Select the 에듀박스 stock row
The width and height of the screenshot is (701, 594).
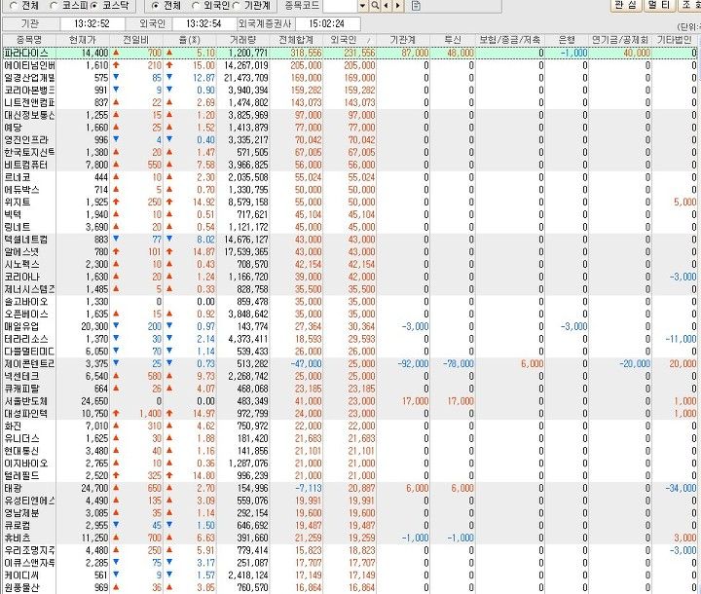350,190
